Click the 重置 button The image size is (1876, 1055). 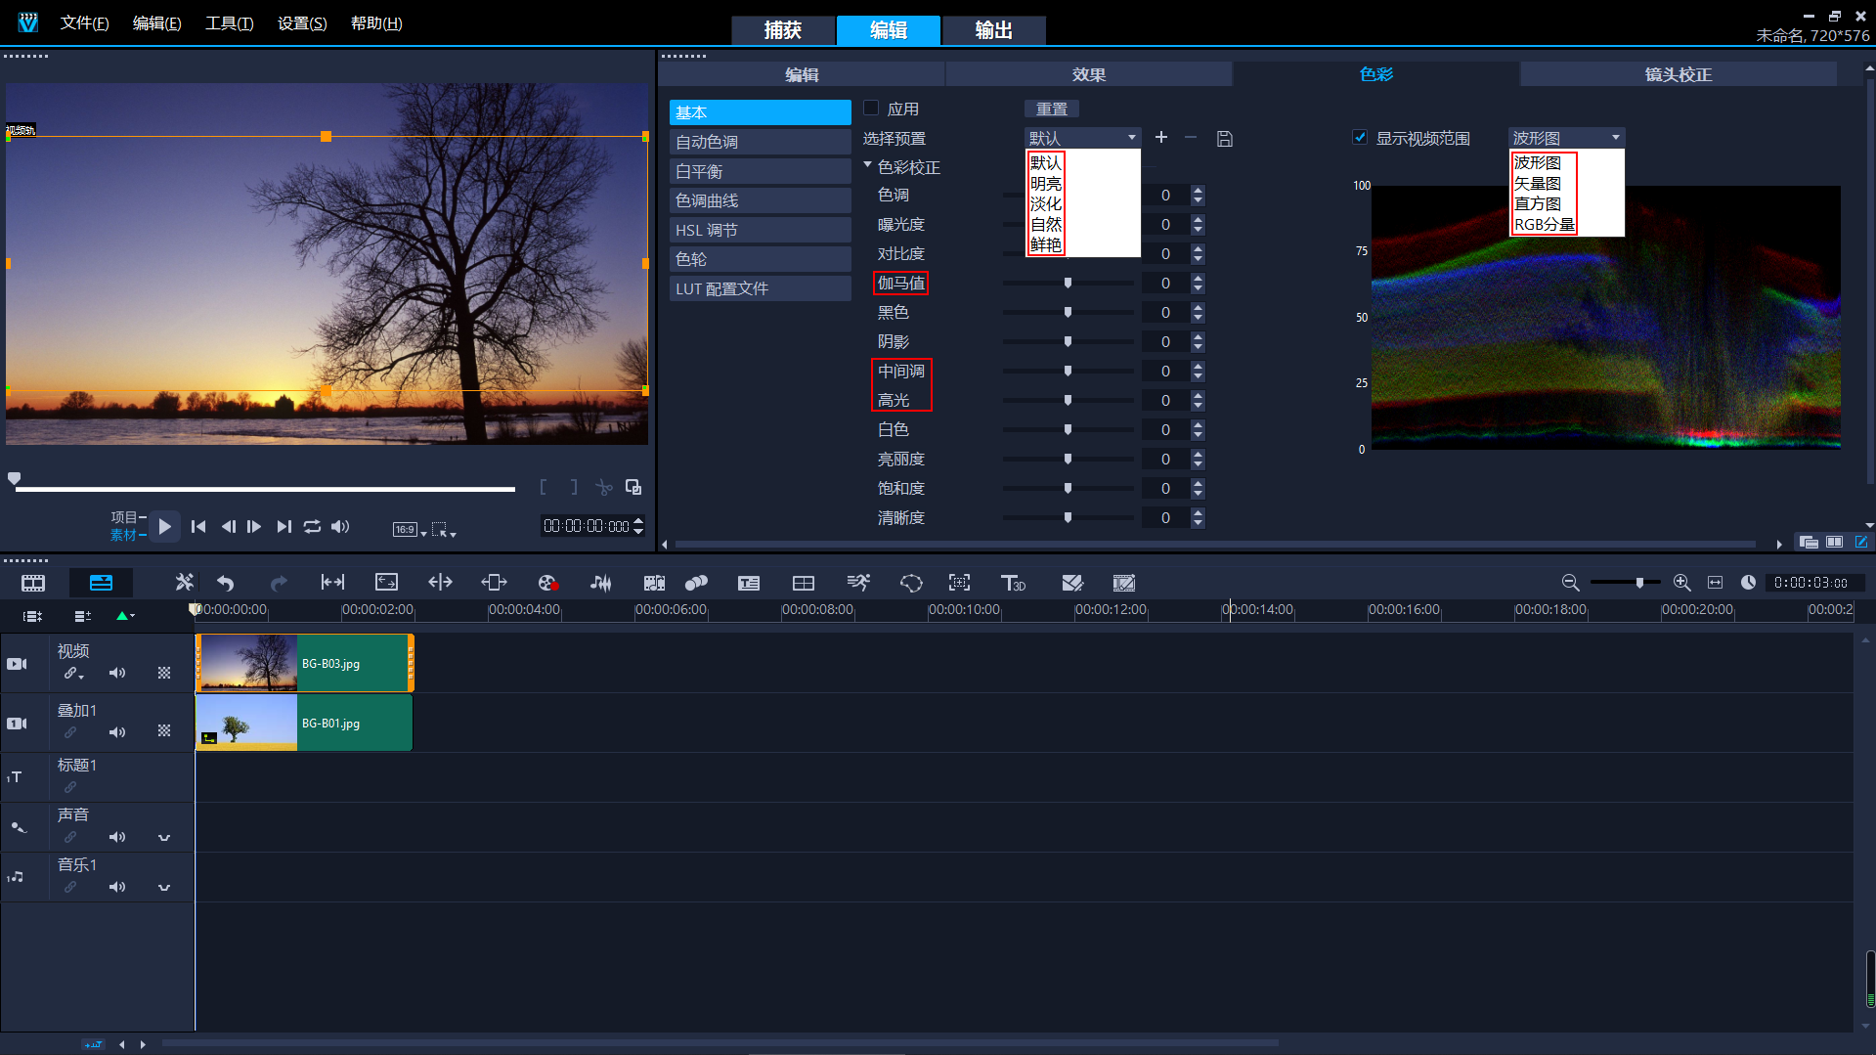1052,109
